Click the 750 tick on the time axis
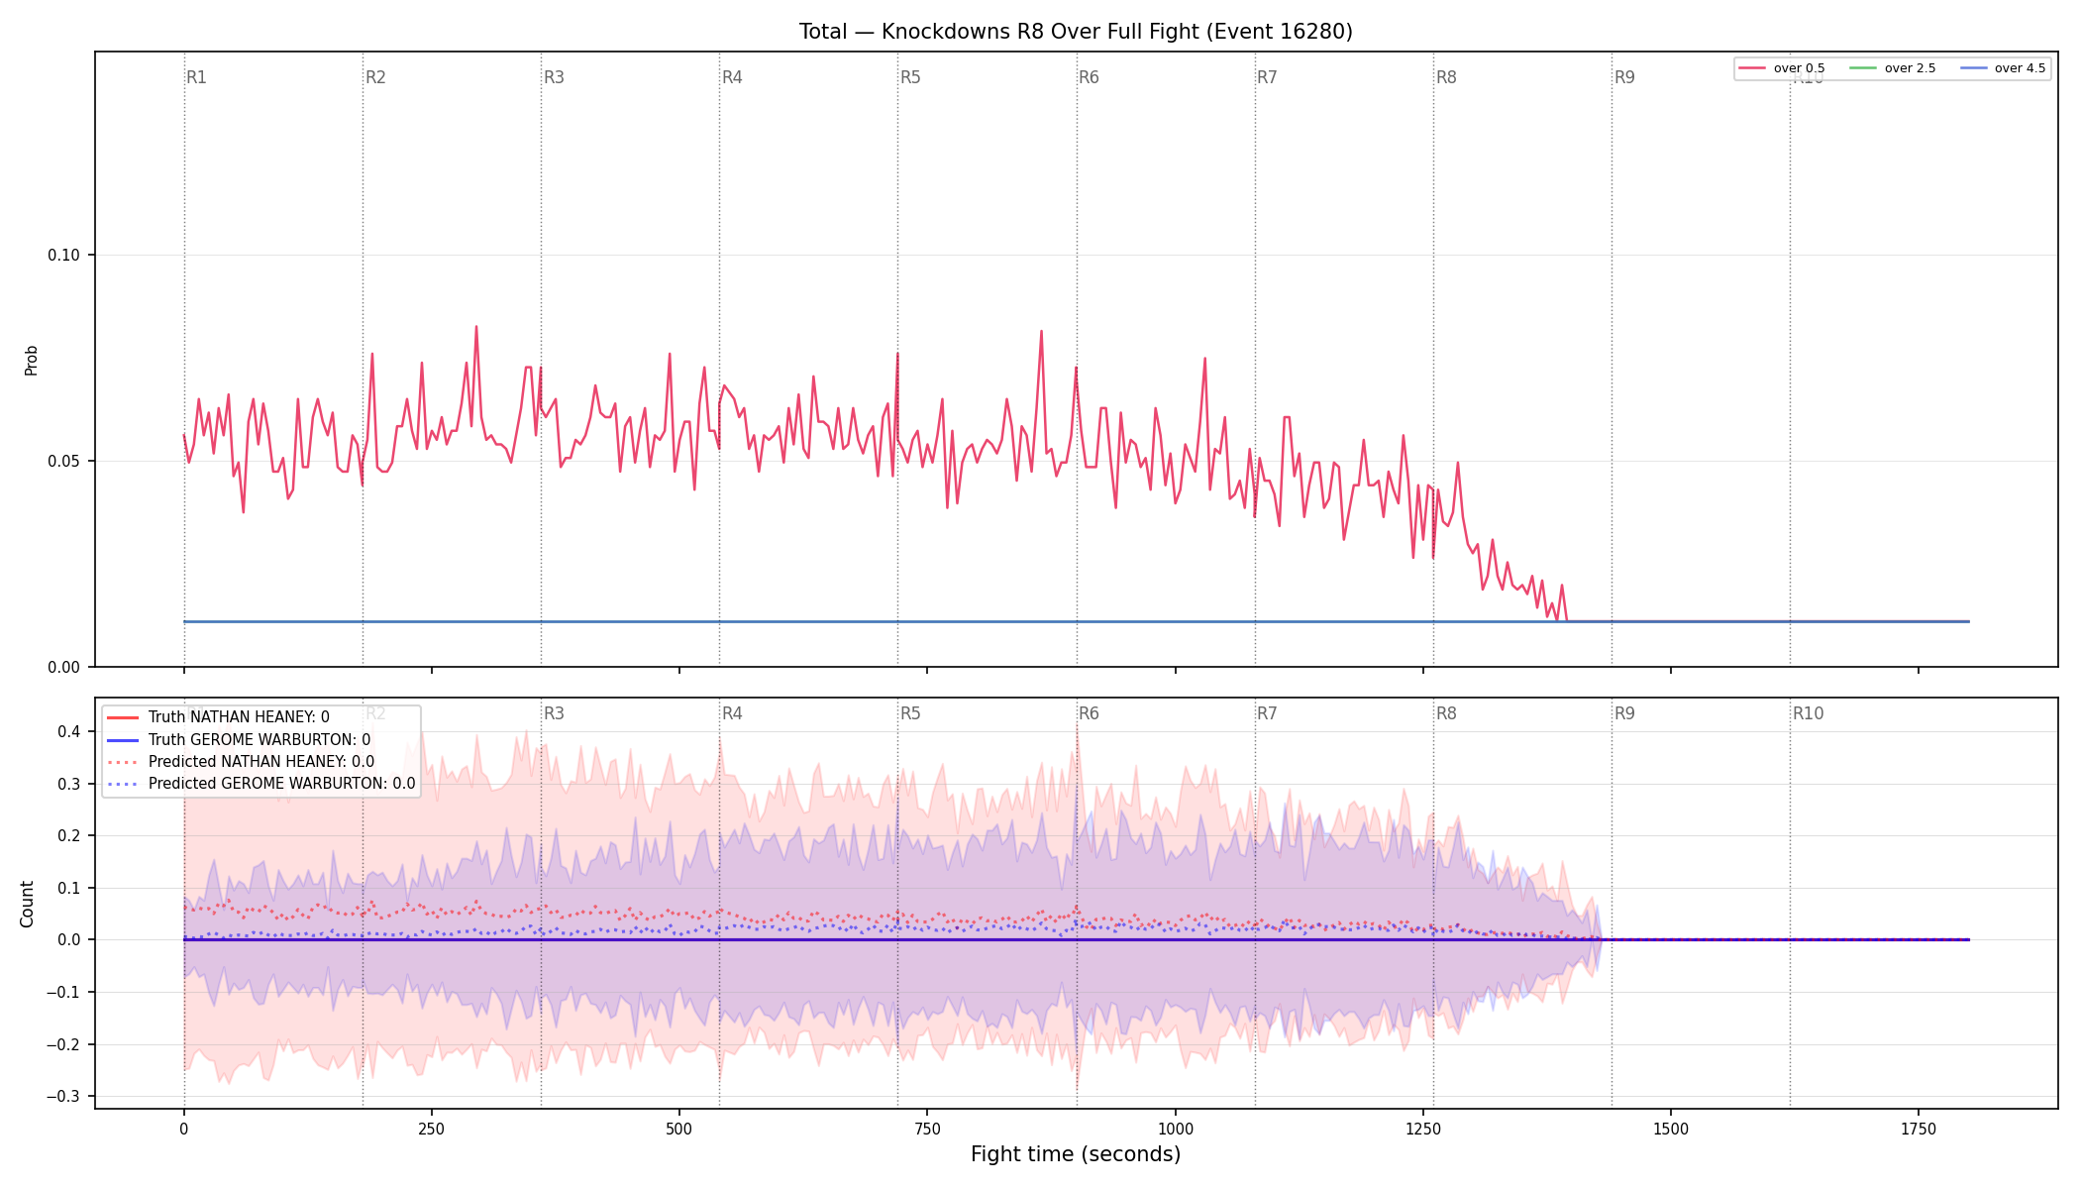 (x=927, y=1129)
